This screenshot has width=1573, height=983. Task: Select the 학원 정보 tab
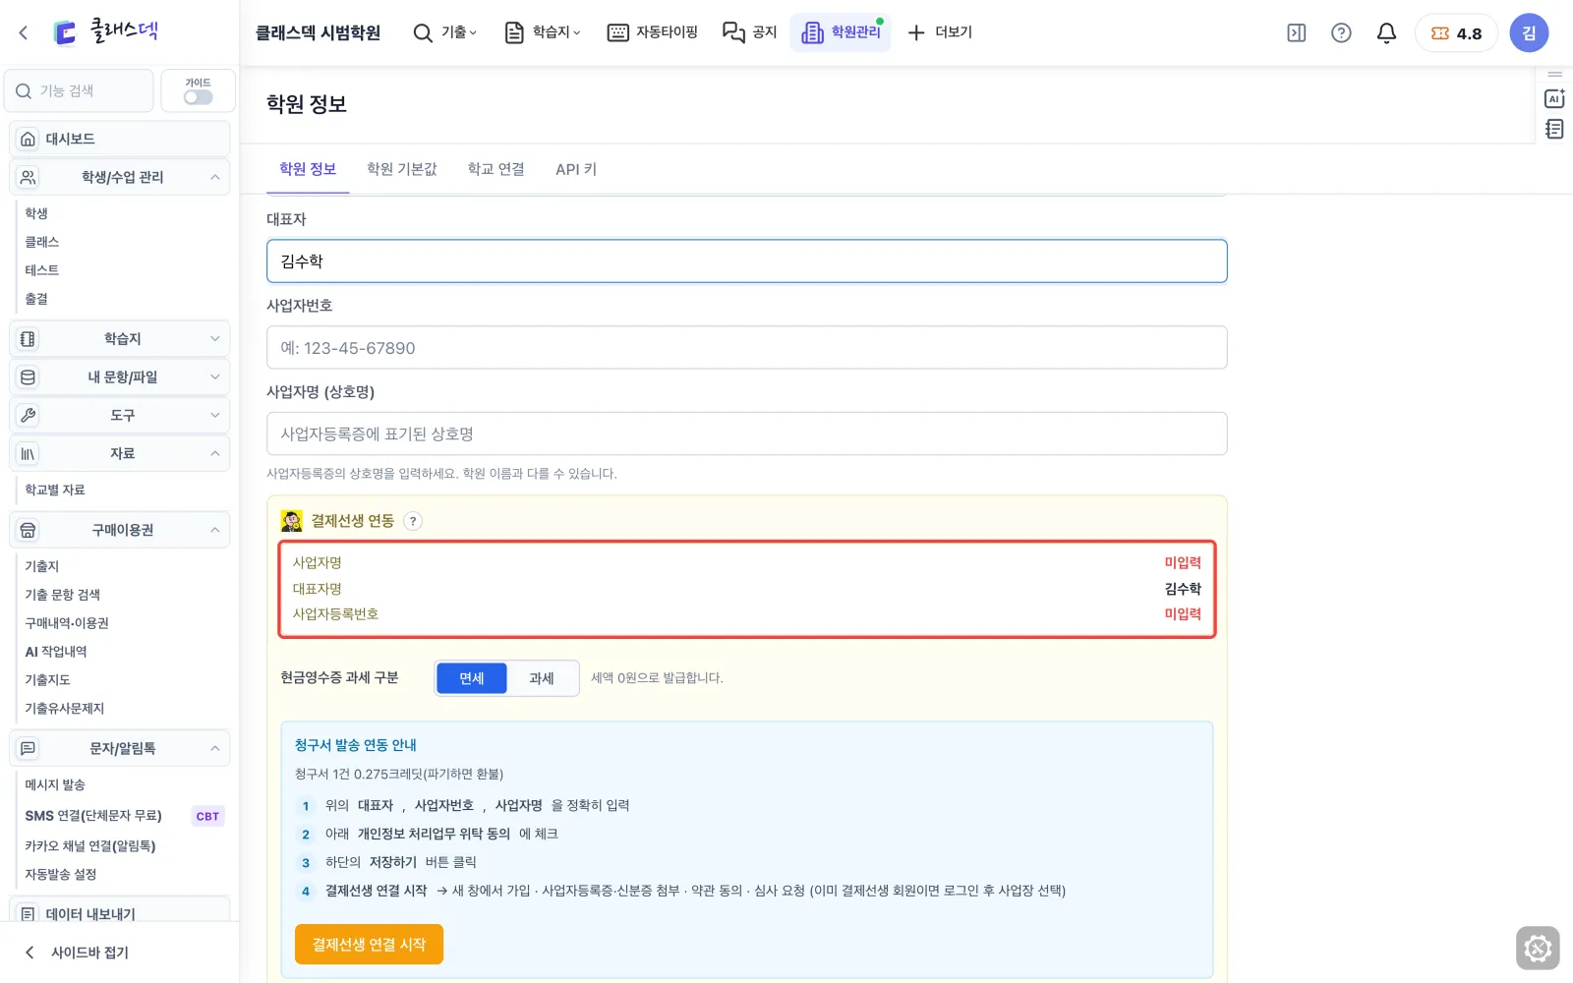[308, 169]
